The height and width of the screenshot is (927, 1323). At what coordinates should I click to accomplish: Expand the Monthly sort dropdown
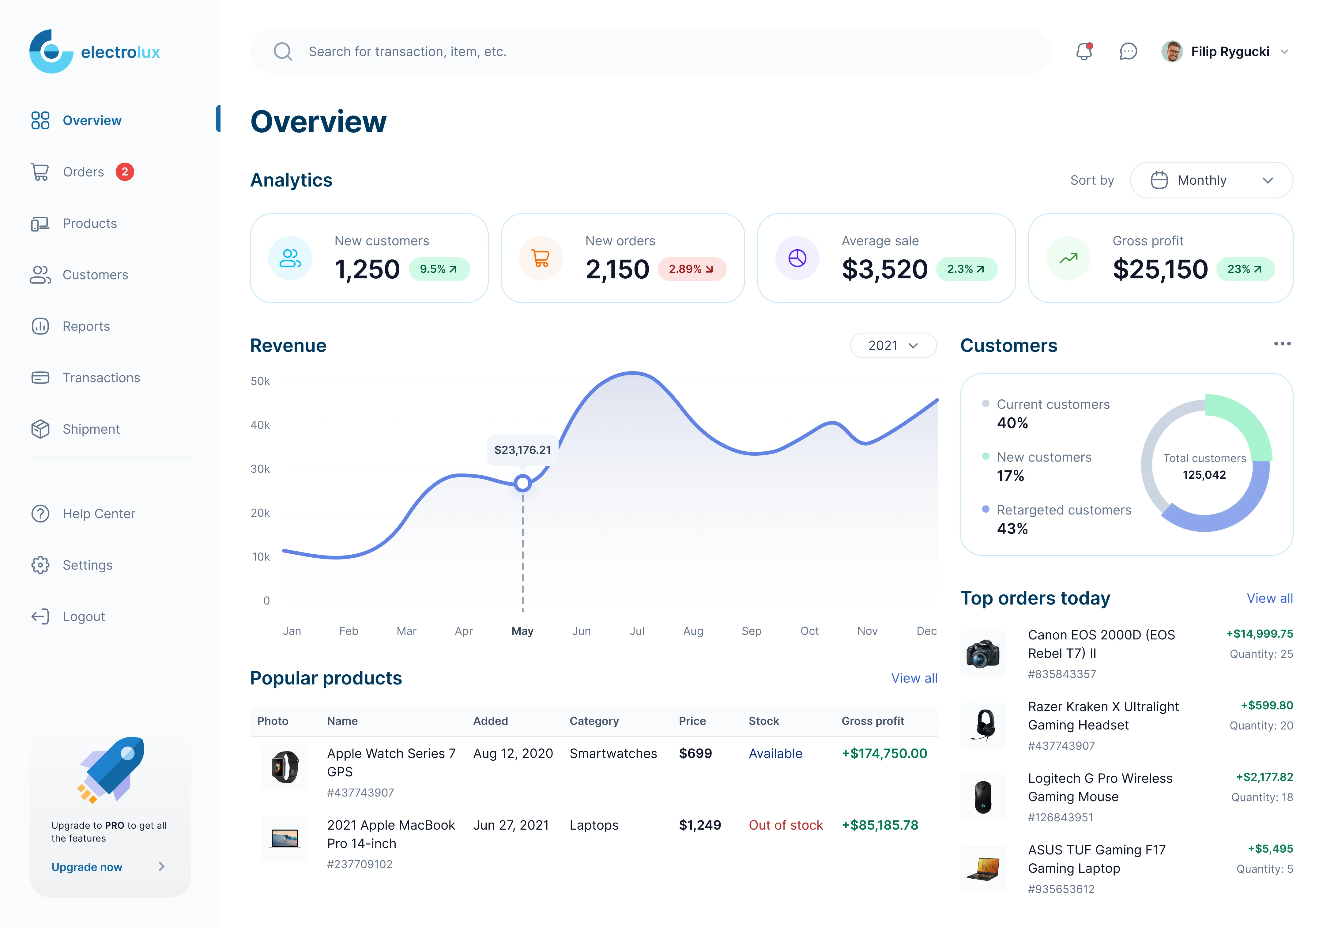[1211, 180]
